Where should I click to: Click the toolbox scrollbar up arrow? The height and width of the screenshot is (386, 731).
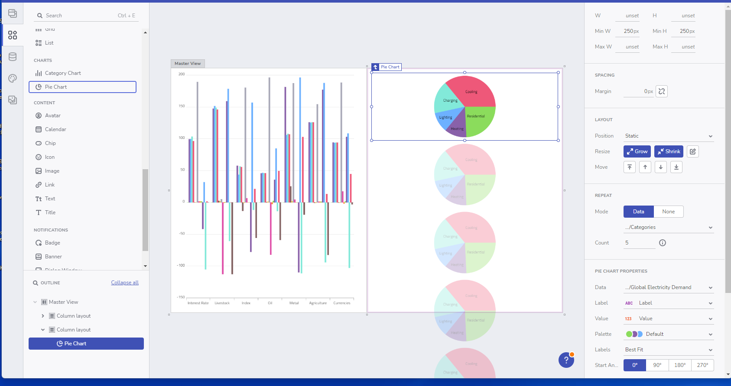point(145,32)
